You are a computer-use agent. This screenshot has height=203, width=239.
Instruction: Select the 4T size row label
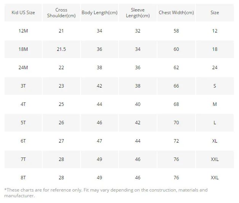click(23, 104)
